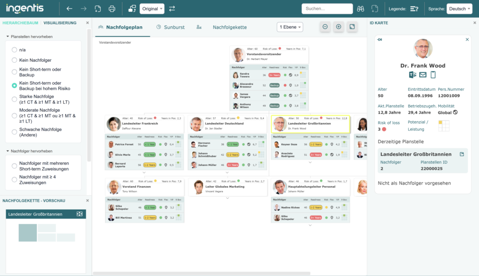
Task: Click the ingentis logo
Action: pyautogui.click(x=25, y=8)
